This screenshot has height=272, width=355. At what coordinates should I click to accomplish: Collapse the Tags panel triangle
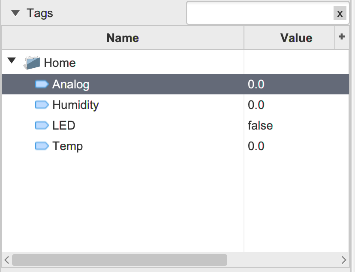[x=15, y=13]
